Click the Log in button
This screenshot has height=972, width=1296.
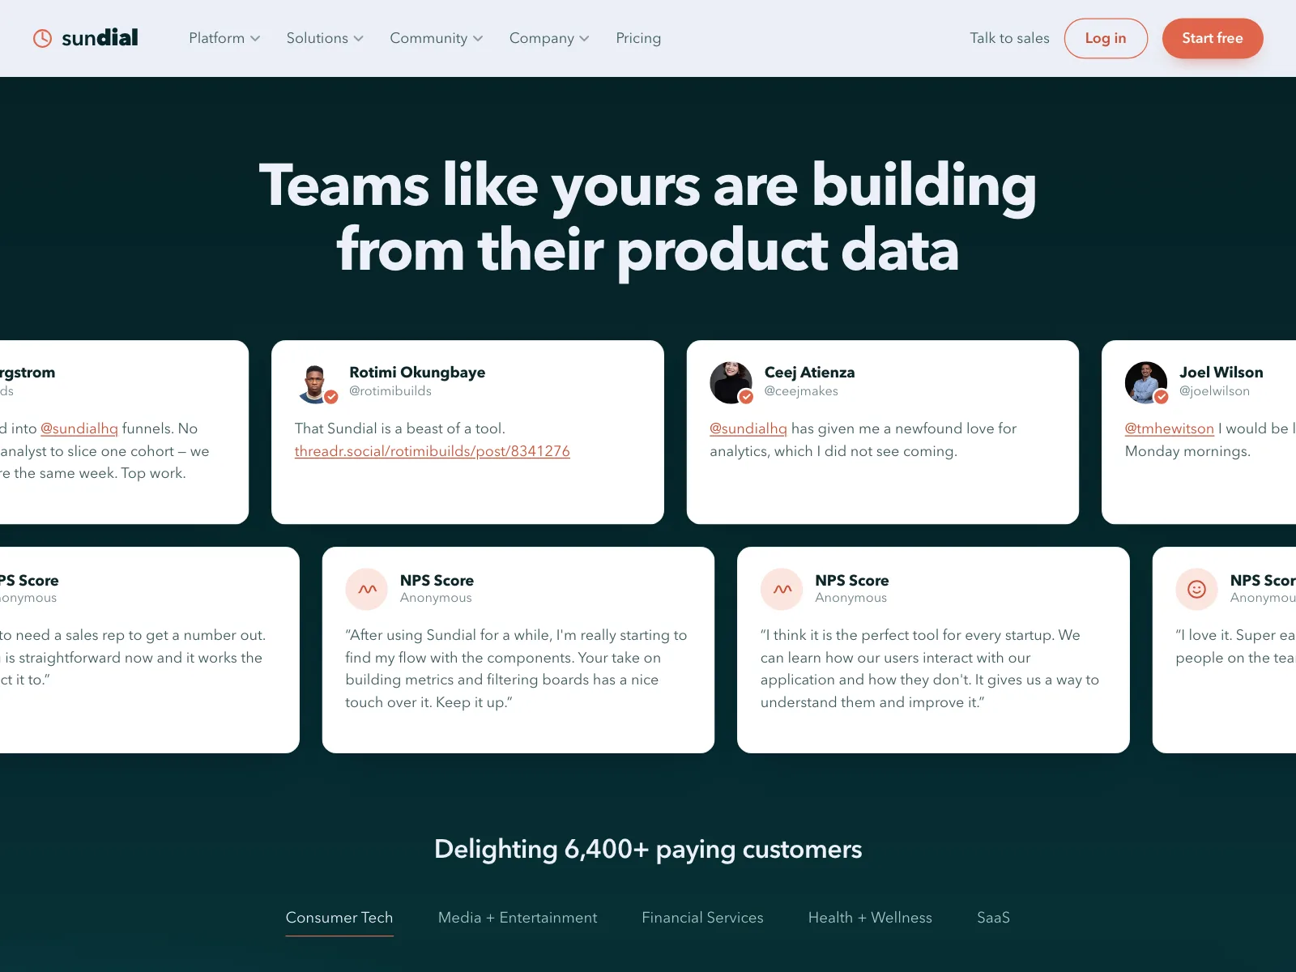click(1106, 38)
